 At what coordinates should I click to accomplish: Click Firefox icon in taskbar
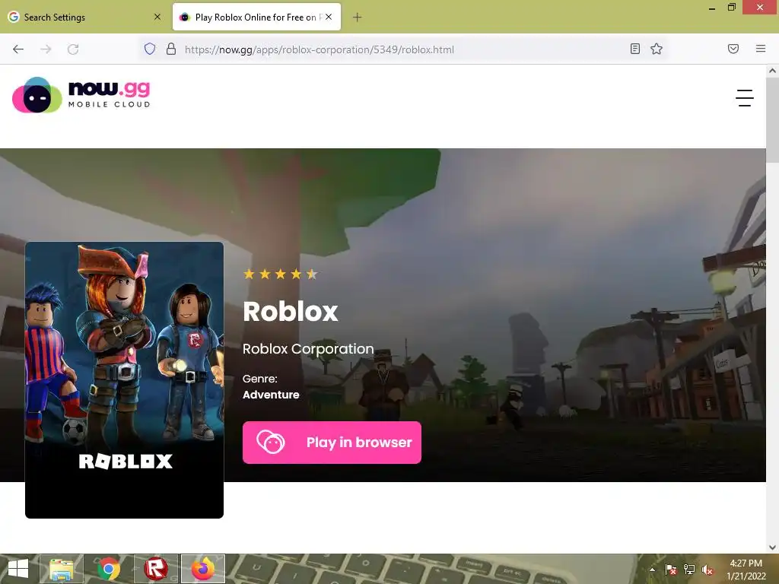click(202, 569)
